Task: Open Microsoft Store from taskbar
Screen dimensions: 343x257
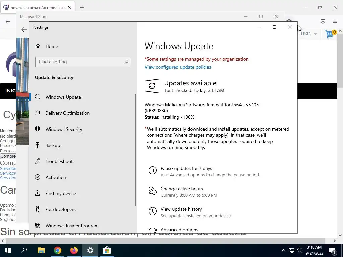Action: pyautogui.click(x=107, y=250)
